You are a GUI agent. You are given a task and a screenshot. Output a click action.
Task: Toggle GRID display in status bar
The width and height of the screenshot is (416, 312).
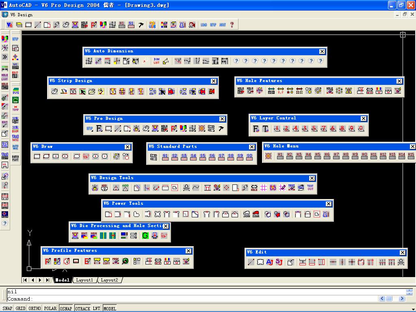point(20,308)
